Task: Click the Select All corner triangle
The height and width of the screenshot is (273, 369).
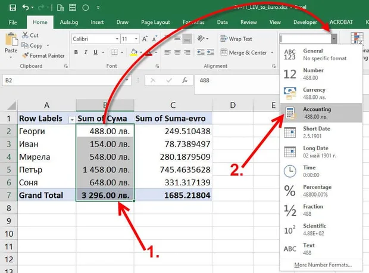Action: (x=11, y=105)
